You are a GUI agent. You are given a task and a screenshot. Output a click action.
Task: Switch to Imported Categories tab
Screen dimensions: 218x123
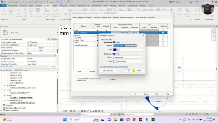127,17
